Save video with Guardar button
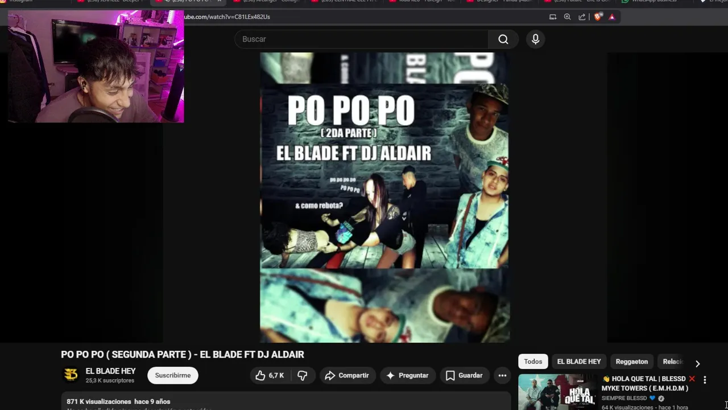 (464, 375)
